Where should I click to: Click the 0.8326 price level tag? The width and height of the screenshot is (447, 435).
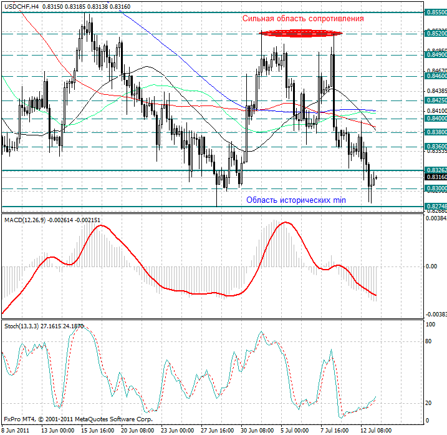click(x=435, y=170)
